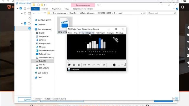Click Data (D:) in address breadcrumb
Image resolution: width=189 pixels, height=106 pixels.
tap(73, 13)
